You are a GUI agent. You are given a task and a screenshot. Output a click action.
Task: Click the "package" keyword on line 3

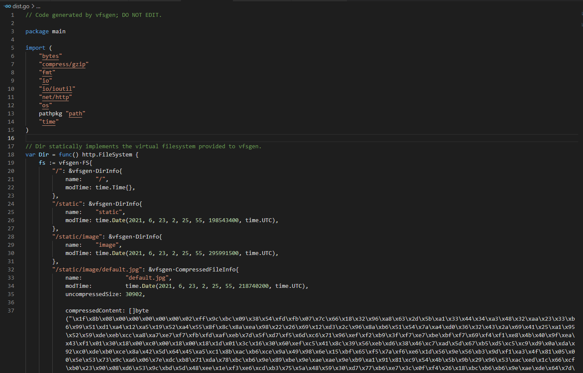coord(37,32)
